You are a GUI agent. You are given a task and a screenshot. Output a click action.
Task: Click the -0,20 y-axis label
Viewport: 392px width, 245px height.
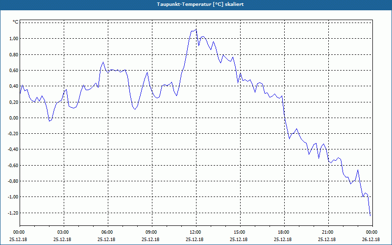[x=14, y=133]
